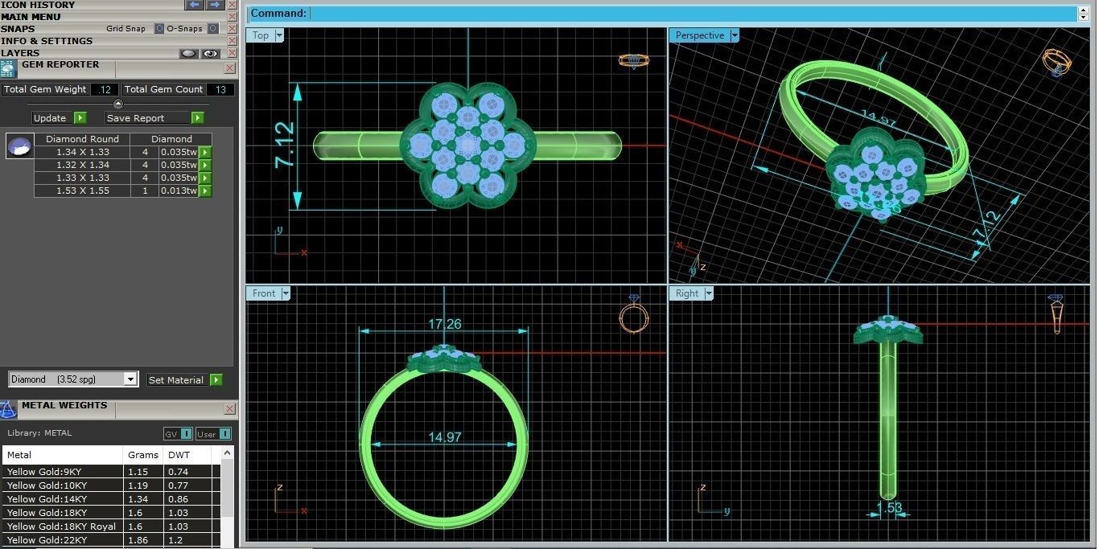This screenshot has height=549, width=1099.
Task: Open the Top viewport dropdown arrow
Action: pyautogui.click(x=279, y=35)
